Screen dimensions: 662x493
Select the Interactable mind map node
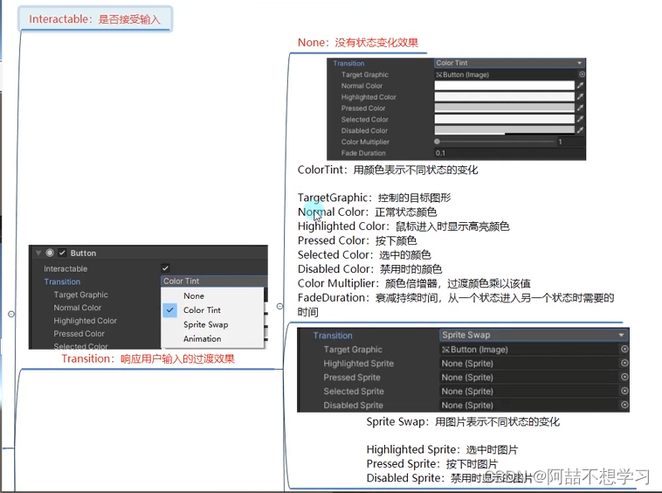click(x=95, y=19)
